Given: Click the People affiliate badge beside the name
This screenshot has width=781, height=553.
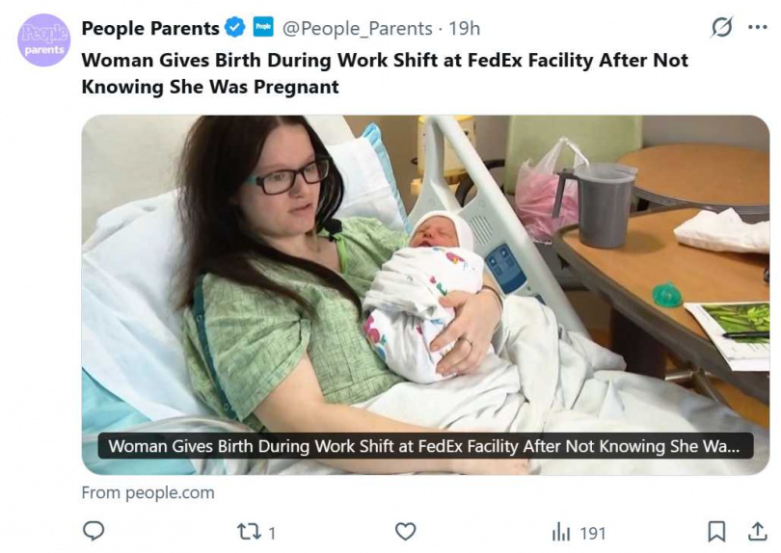Looking at the screenshot, I should [263, 28].
